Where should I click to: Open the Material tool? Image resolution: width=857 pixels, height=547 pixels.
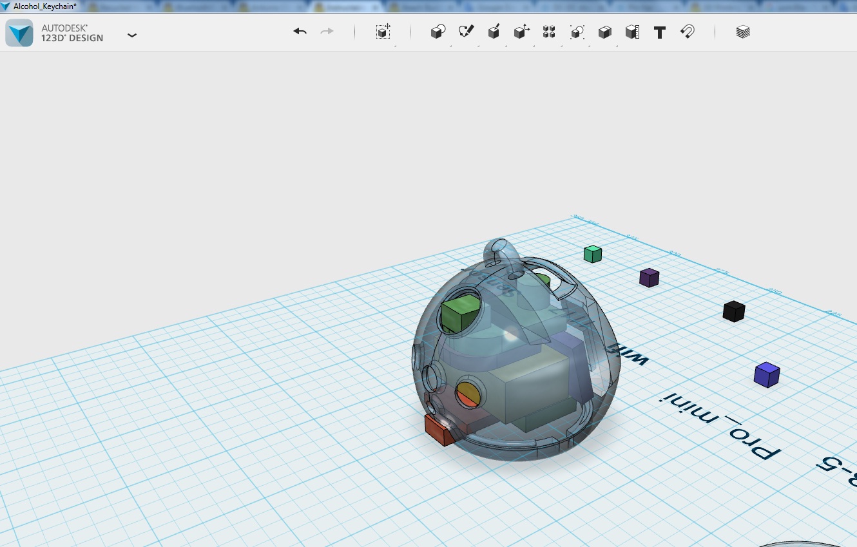point(743,32)
